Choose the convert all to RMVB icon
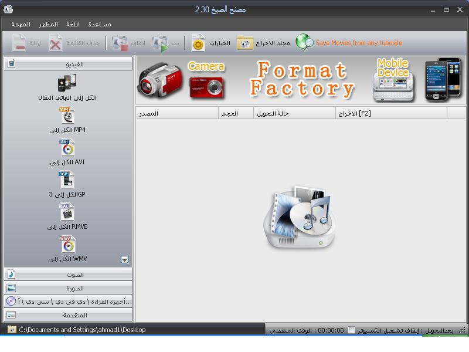Viewport: 469px width, 352px height. (66, 212)
